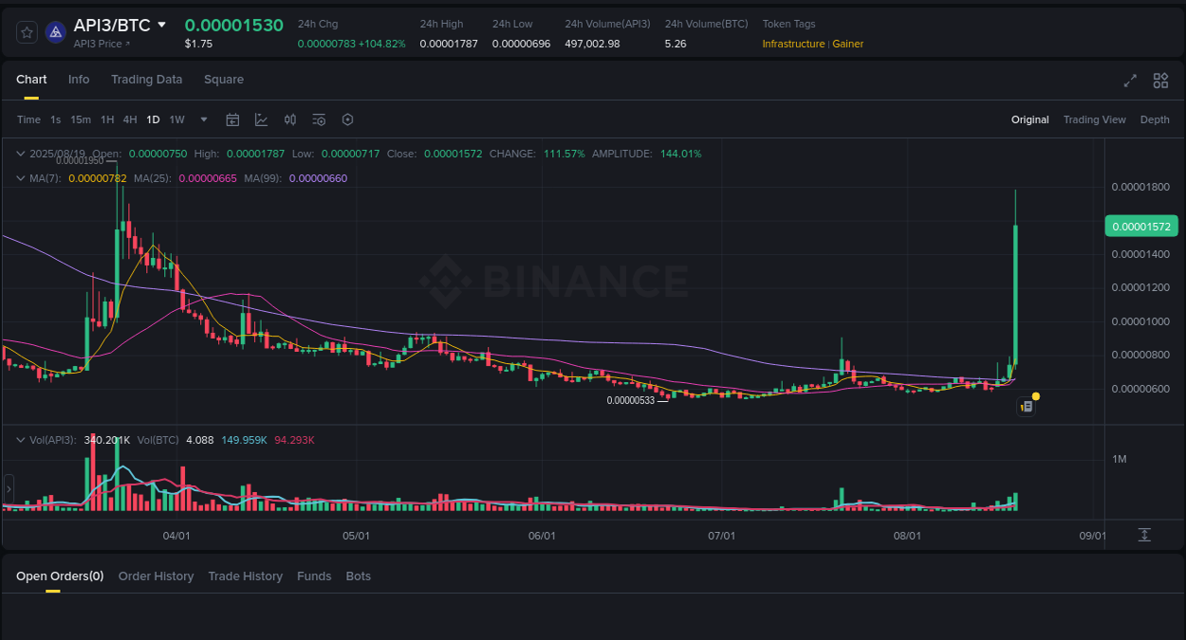Open chart settings via the hexagon icon
The height and width of the screenshot is (640, 1186).
(x=347, y=119)
